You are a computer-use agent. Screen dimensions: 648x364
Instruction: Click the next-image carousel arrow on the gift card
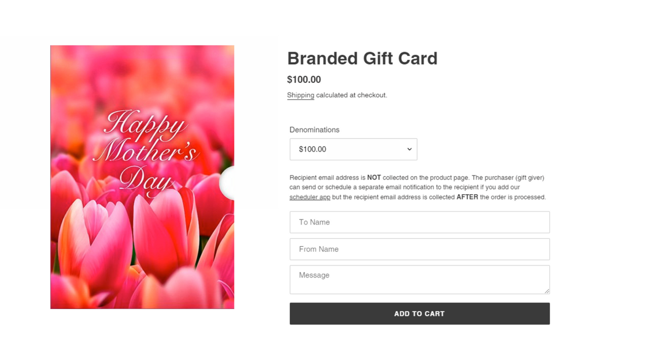click(x=229, y=185)
